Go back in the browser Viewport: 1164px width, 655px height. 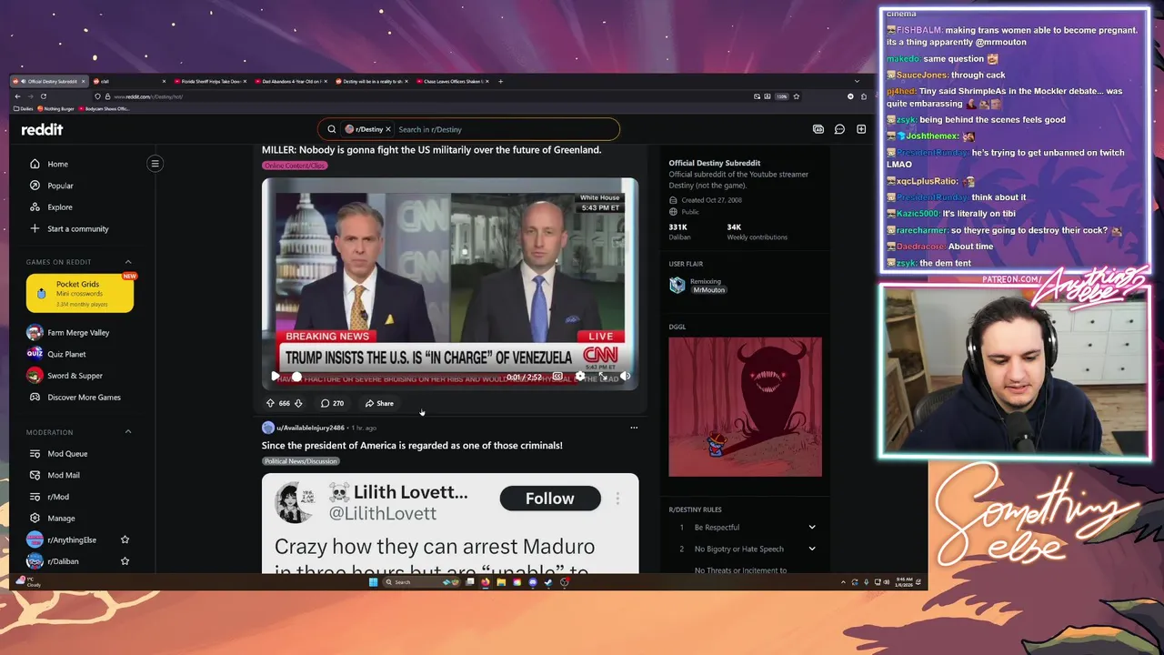16,96
